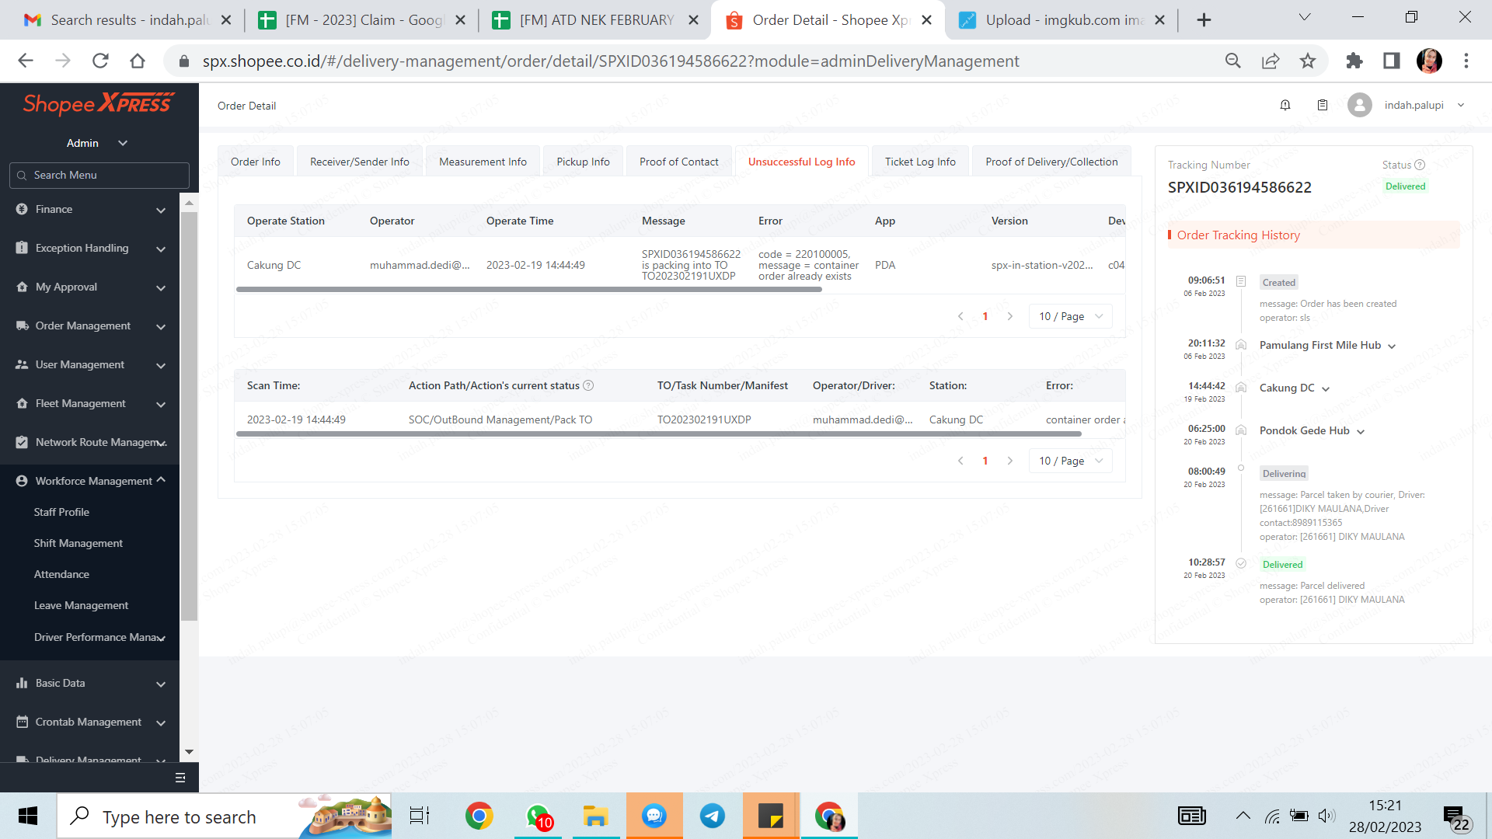Screen dimensions: 1492x839
Task: Click the Crontab Management calendar icon
Action: click(x=22, y=722)
